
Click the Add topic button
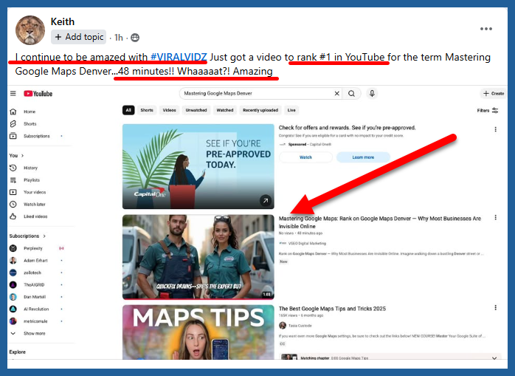point(79,37)
